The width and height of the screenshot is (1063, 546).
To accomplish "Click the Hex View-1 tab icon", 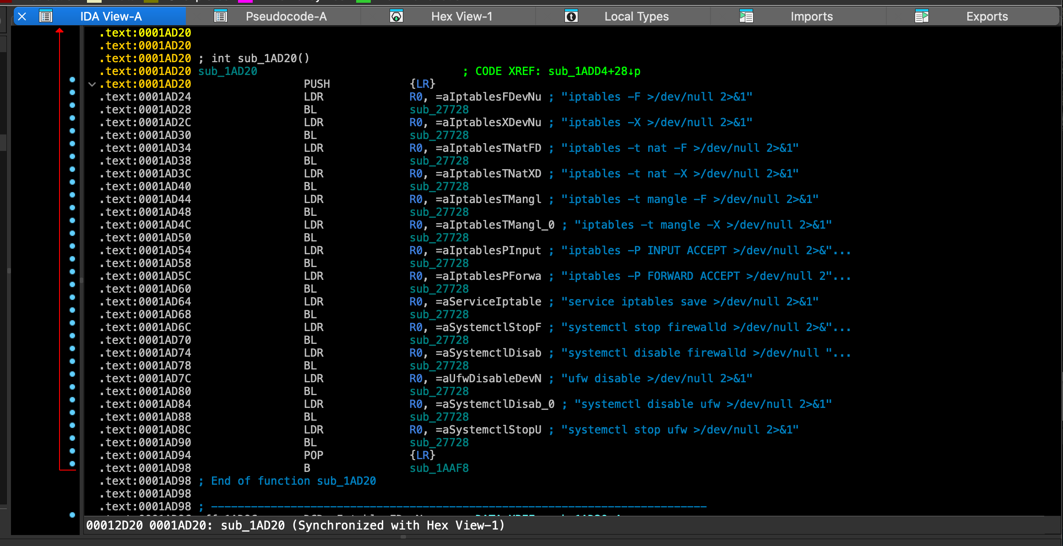I will (x=396, y=17).
